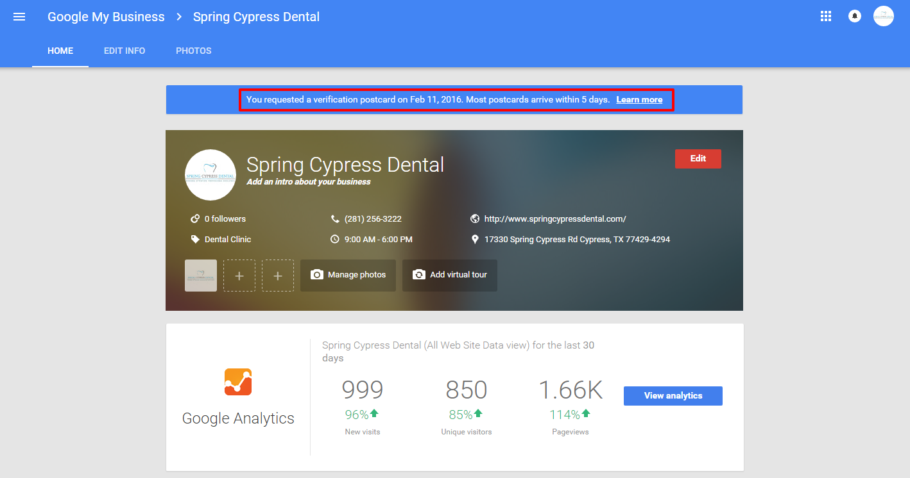Click the View analytics button
This screenshot has height=478, width=910.
pyautogui.click(x=673, y=396)
